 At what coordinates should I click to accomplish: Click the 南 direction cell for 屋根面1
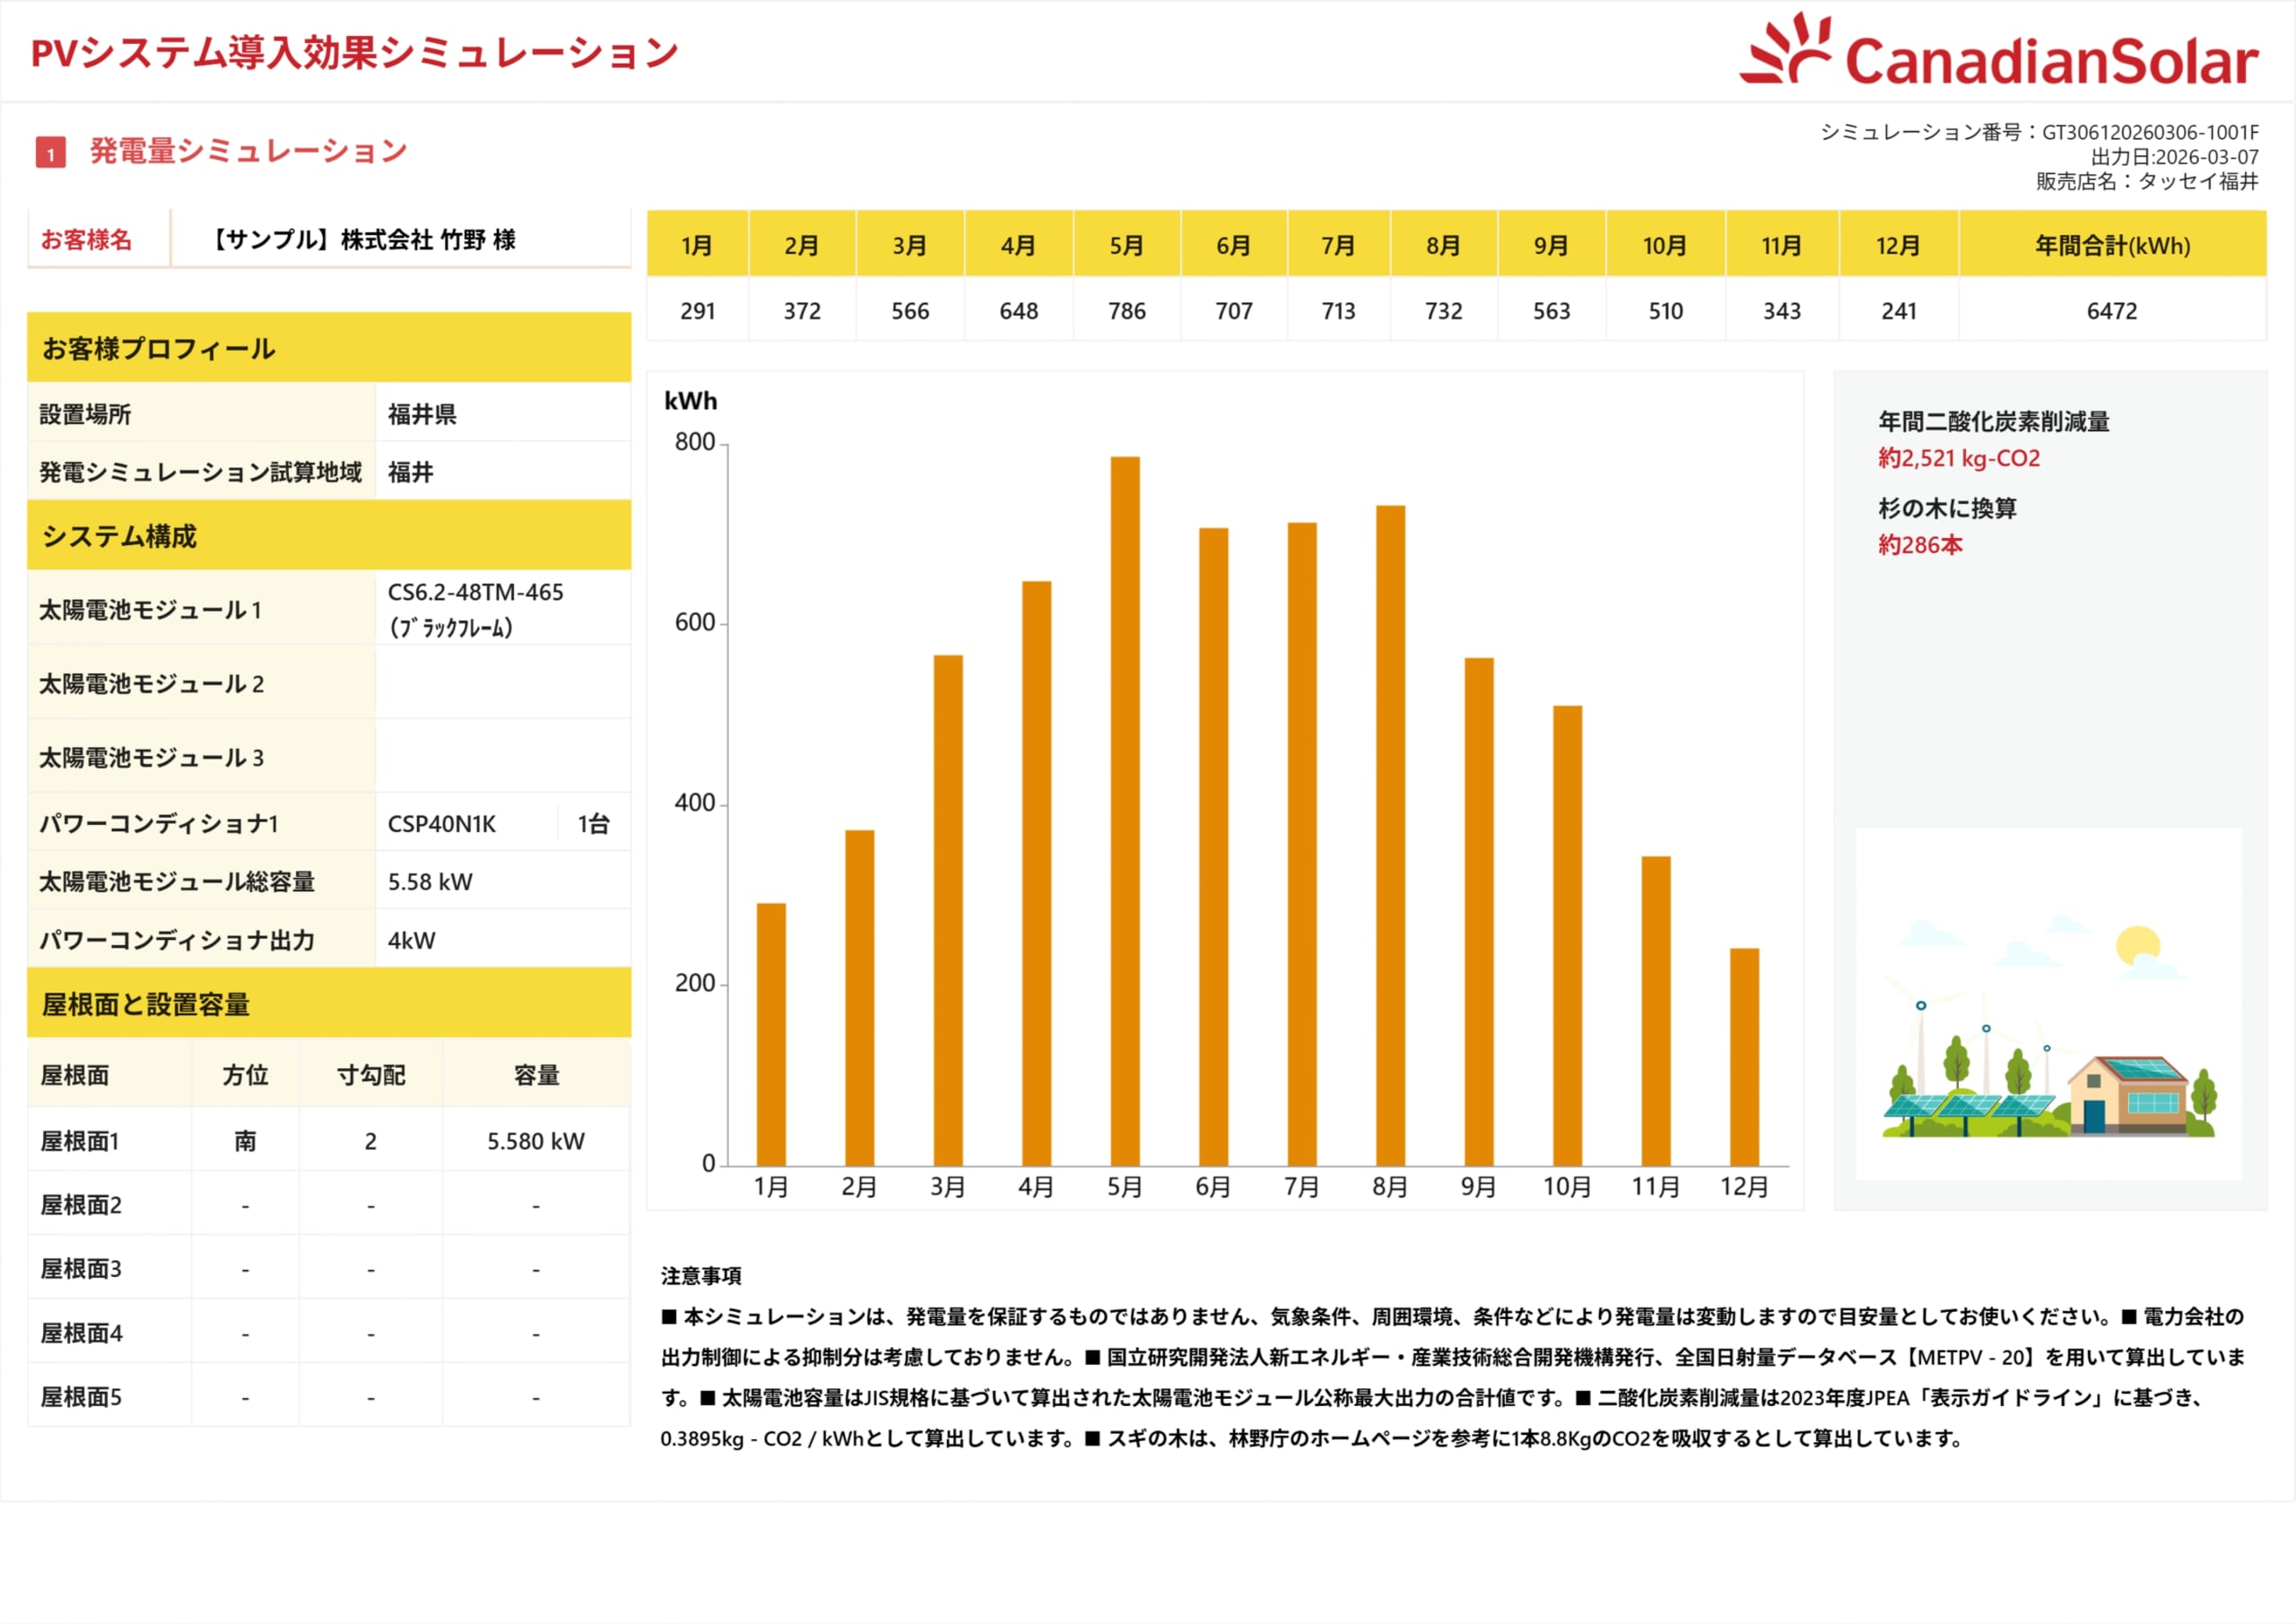[245, 1141]
